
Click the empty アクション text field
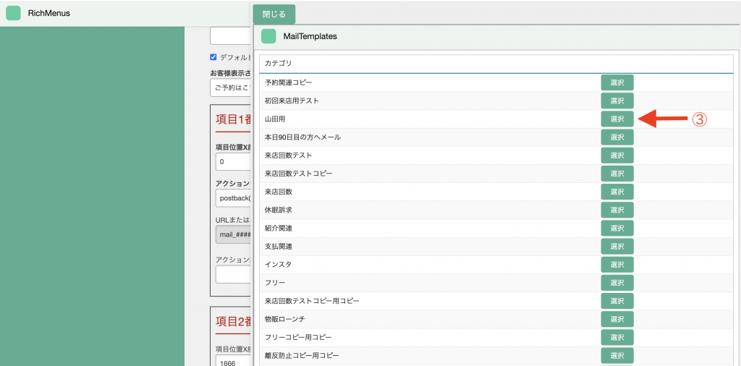pos(232,274)
